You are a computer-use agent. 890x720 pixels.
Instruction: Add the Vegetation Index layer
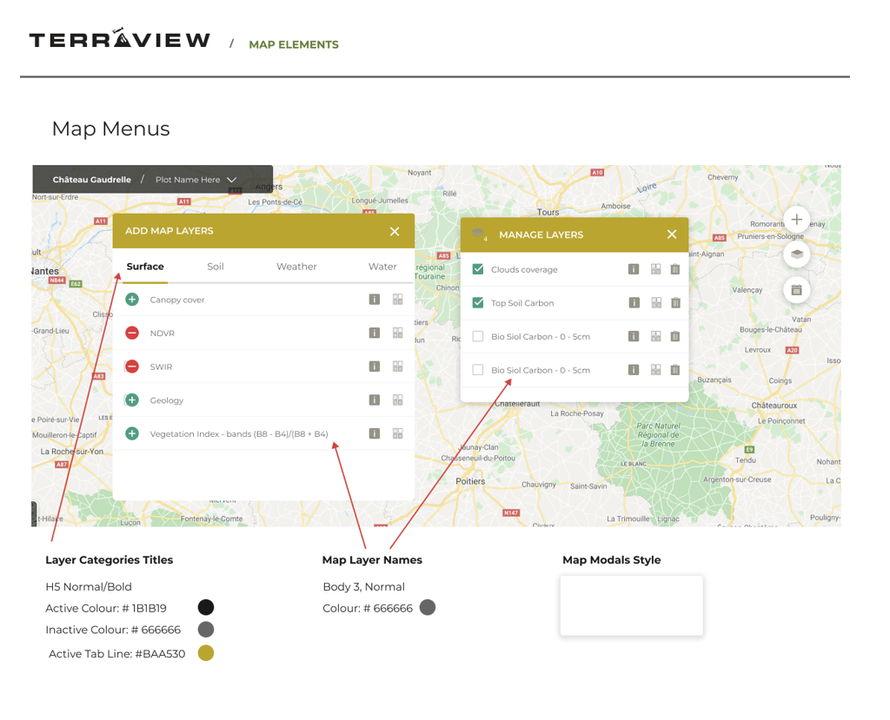132,433
